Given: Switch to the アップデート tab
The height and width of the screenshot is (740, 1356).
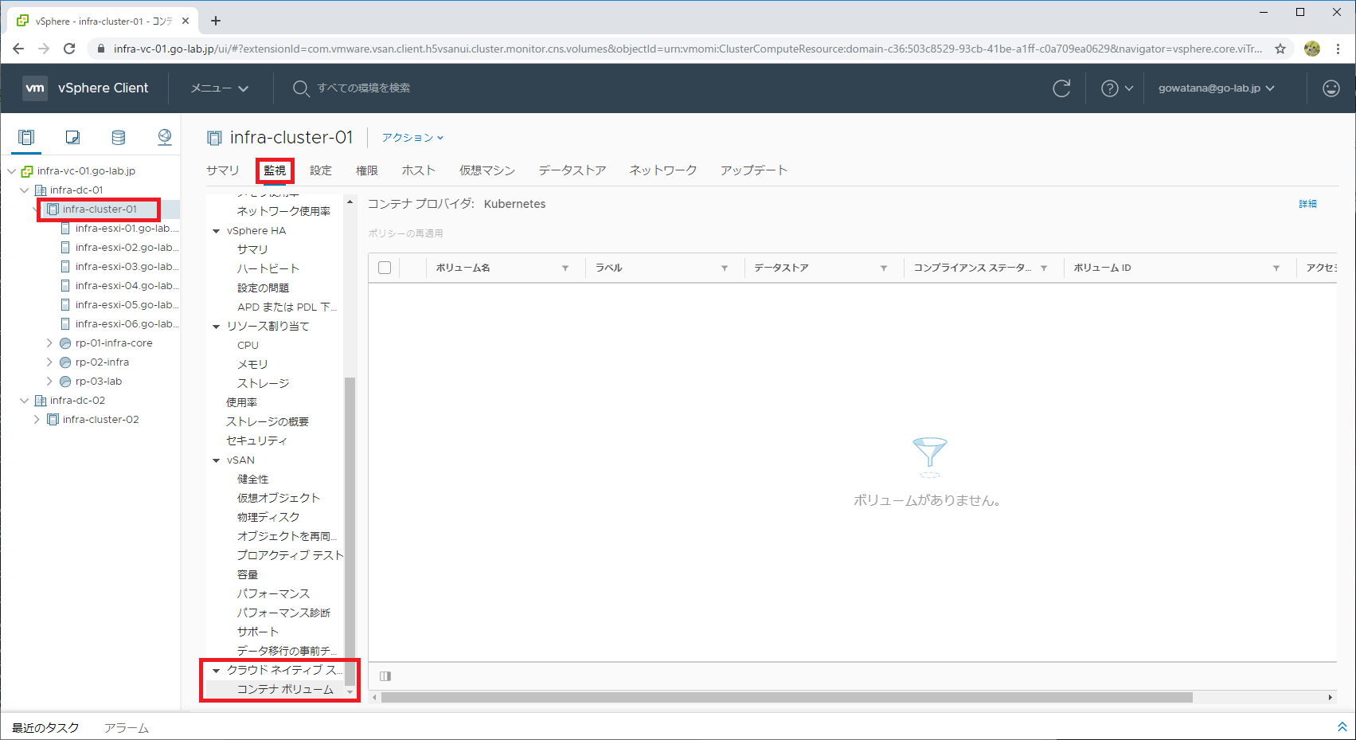Looking at the screenshot, I should tap(754, 170).
